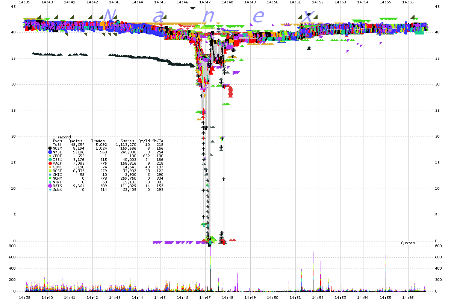The image size is (451, 300).
Task: Click the '1 second' interval label
Action: (62, 137)
